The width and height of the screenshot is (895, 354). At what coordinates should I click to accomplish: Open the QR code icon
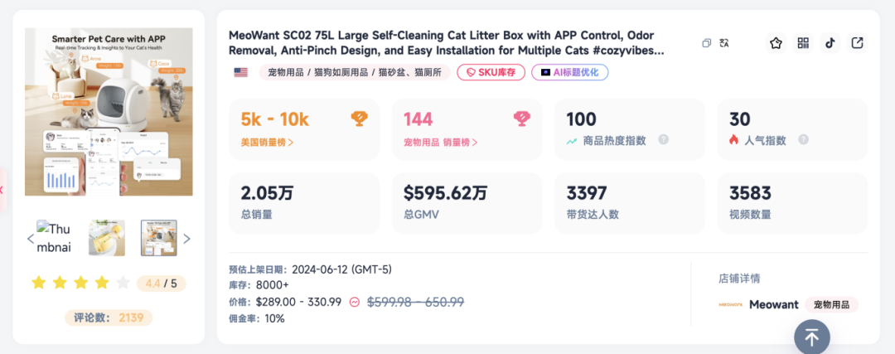(803, 43)
